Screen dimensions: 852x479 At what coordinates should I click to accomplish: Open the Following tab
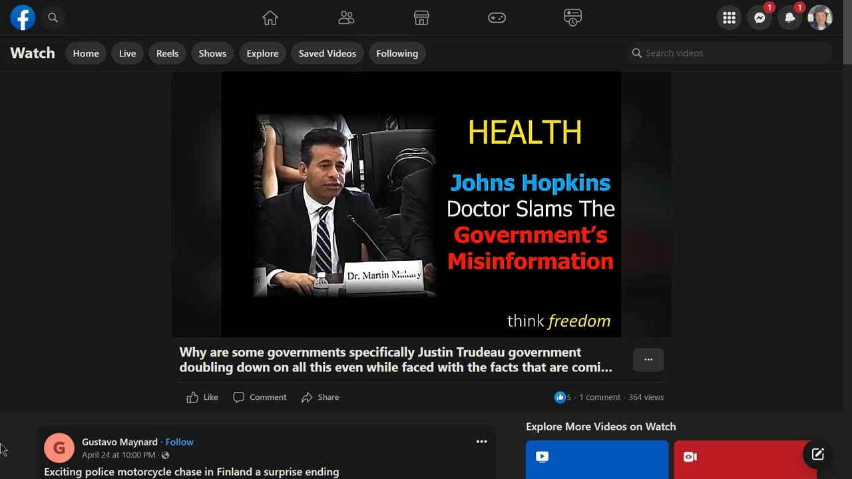coord(397,53)
